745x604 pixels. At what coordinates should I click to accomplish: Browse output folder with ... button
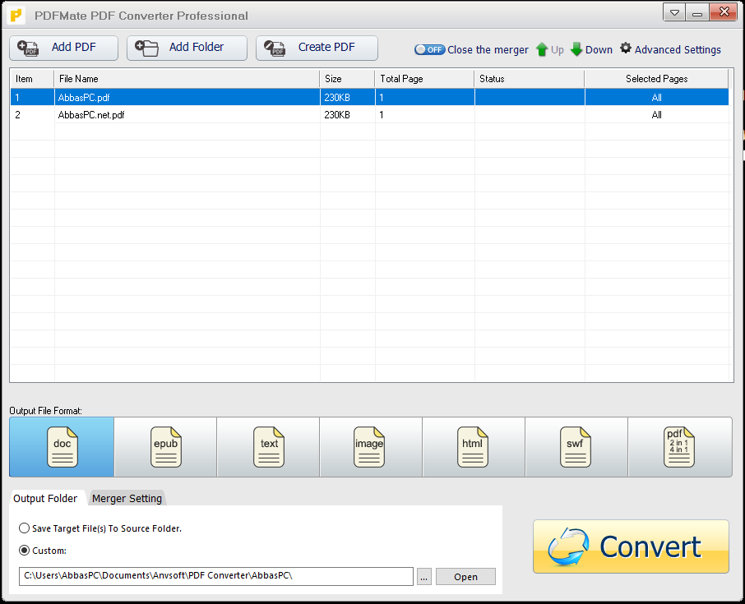click(x=423, y=577)
